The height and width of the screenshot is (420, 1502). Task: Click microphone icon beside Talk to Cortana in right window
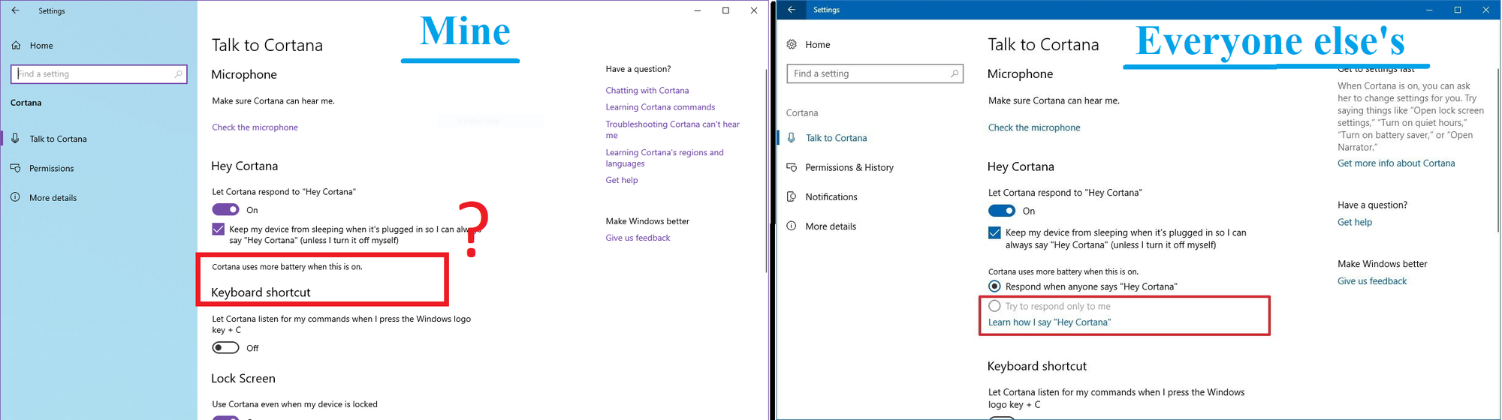792,137
